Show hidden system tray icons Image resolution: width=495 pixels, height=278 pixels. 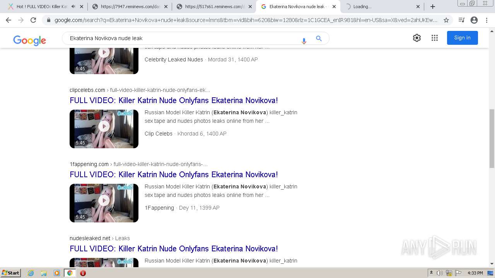(431, 273)
